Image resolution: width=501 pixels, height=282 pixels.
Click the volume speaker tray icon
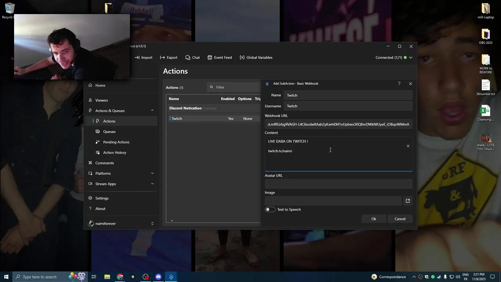pos(458,277)
